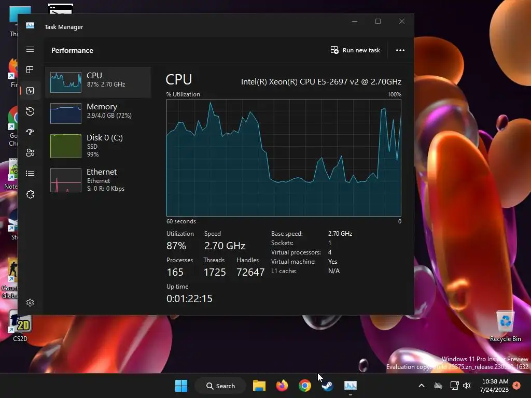
Task: Launch Firefox from the taskbar
Action: (282, 386)
